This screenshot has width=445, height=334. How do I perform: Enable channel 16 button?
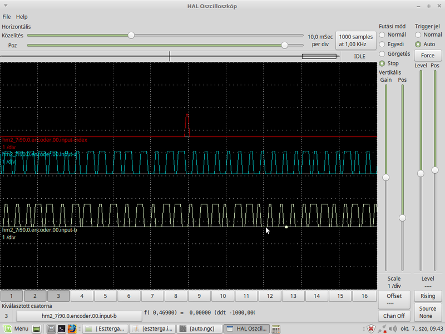[364, 296]
